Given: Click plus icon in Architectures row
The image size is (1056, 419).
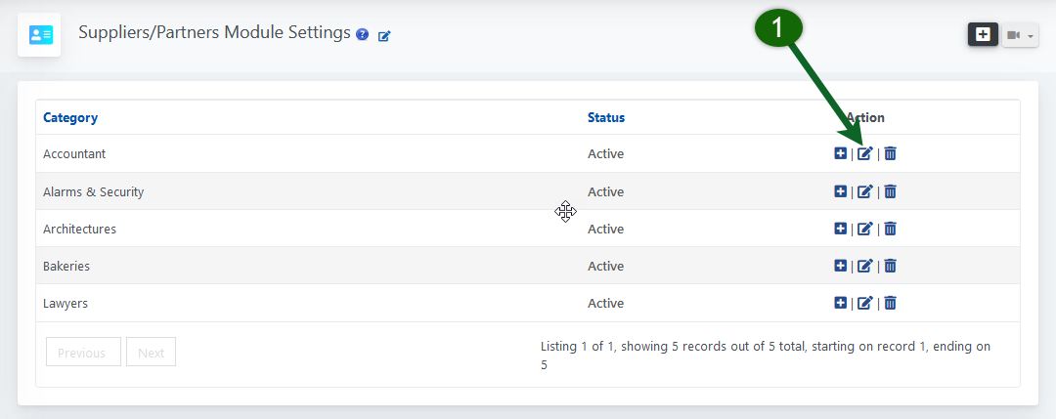Looking at the screenshot, I should [x=840, y=229].
